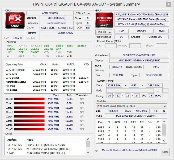Click the Interface column header in Drives
This screenshot has width=174, height=160.
coord(15,140)
